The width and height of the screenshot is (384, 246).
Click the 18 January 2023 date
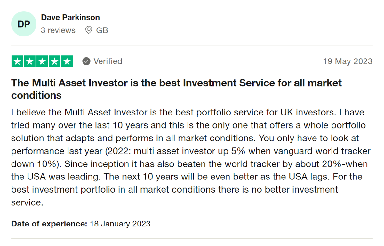(x=120, y=224)
